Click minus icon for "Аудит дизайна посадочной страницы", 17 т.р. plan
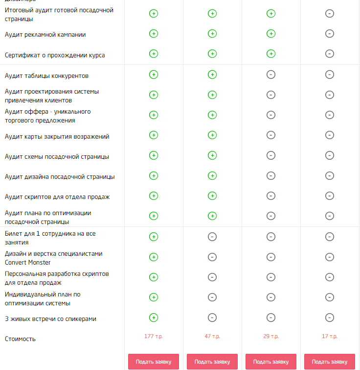 330,175
